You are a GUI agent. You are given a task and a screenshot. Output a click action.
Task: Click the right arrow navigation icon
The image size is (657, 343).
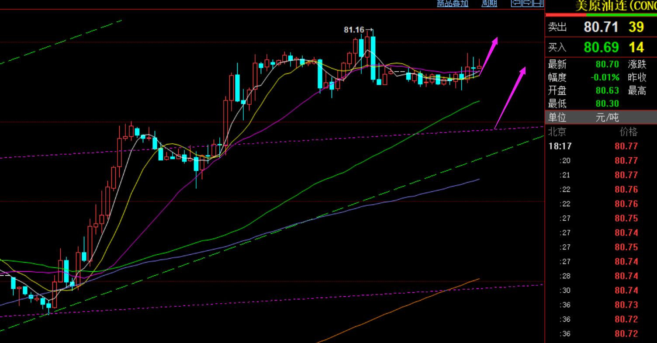pyautogui.click(x=527, y=3)
